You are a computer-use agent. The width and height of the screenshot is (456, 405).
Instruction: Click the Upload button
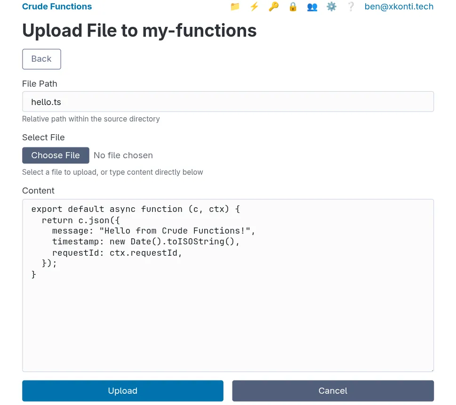click(122, 391)
